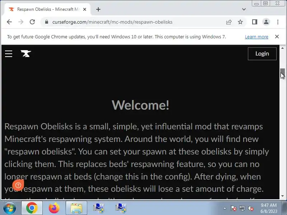Viewport: 287px width, 215px height.
Task: Show hidden system tray icons
Action: [x=225, y=208]
